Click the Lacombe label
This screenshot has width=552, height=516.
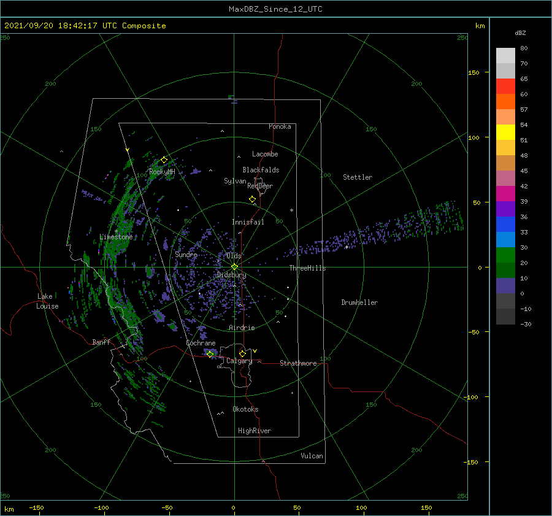265,154
